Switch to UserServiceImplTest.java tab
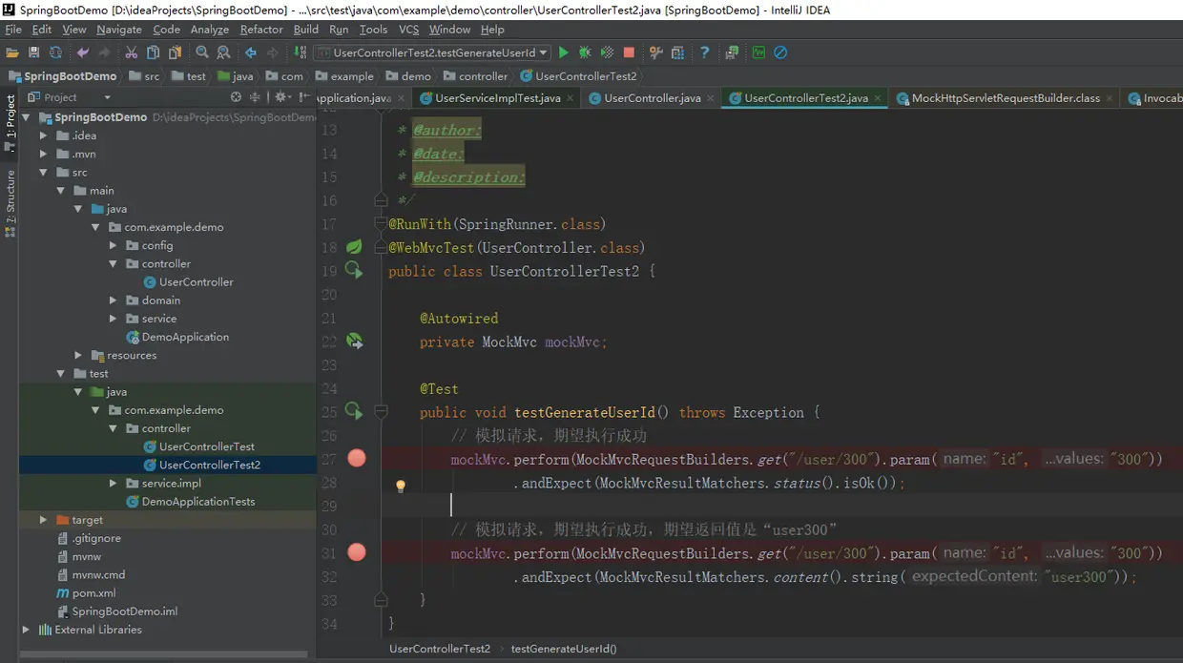The image size is (1183, 663). (x=498, y=98)
